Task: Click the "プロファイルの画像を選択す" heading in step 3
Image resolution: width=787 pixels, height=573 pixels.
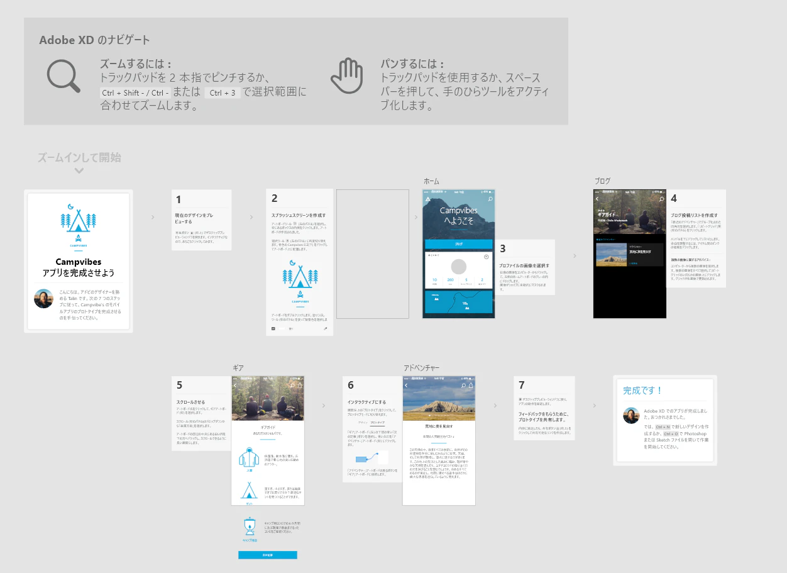Action: [524, 265]
